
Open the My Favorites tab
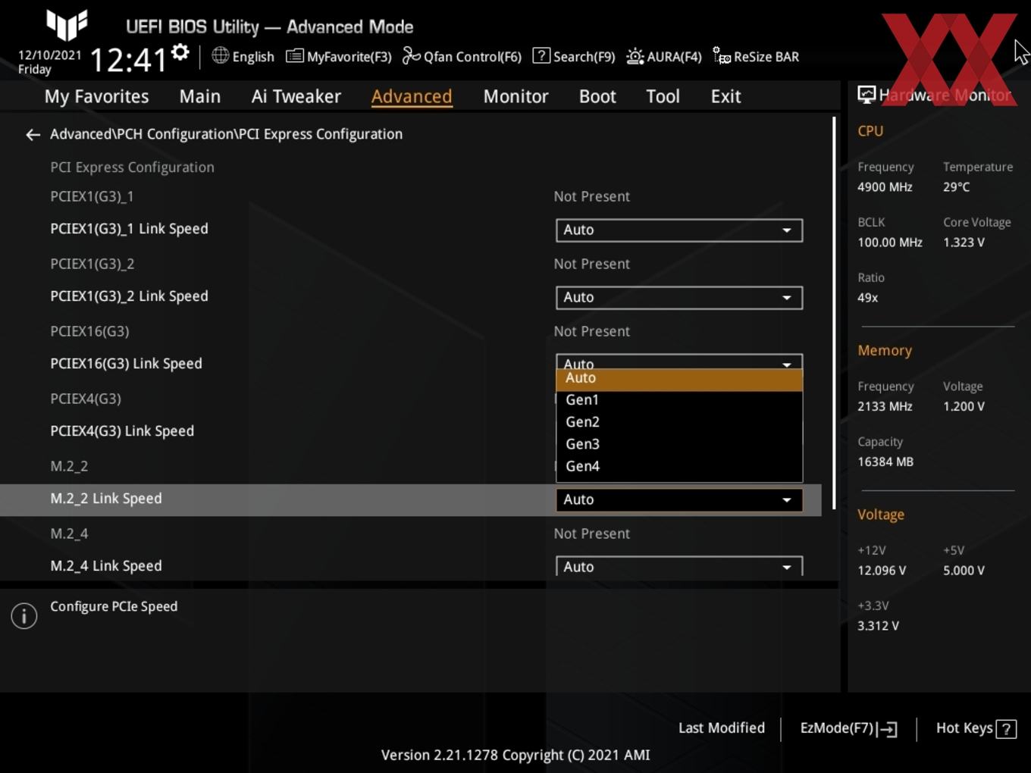pyautogui.click(x=96, y=96)
